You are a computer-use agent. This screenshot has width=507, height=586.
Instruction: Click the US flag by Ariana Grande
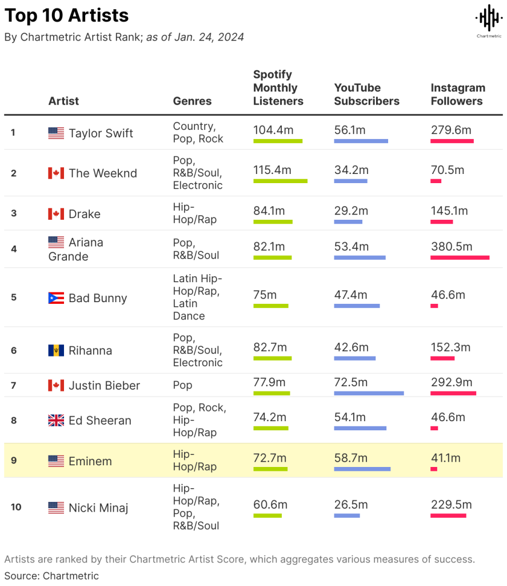[56, 242]
